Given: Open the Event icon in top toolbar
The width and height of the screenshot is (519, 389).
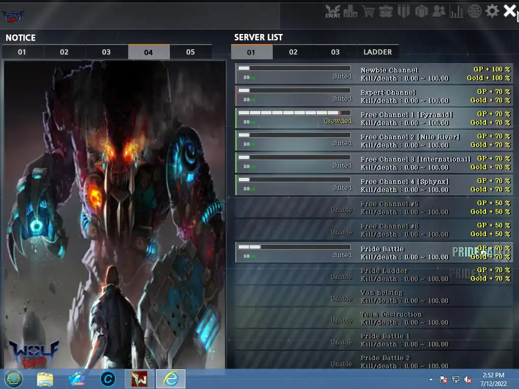Looking at the screenshot, I should point(332,11).
